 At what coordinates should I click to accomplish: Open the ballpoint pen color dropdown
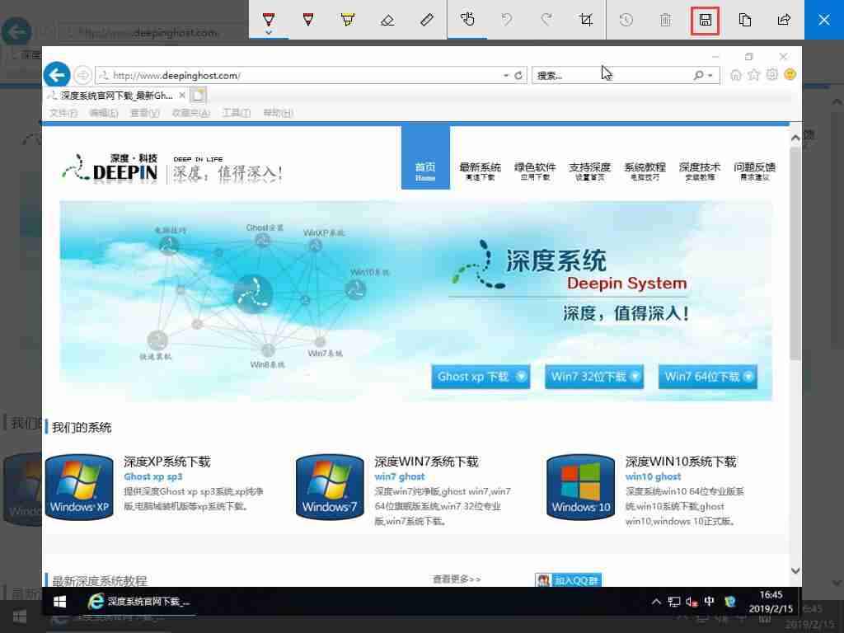pyautogui.click(x=267, y=31)
